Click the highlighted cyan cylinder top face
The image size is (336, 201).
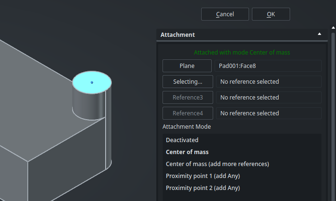(92, 82)
